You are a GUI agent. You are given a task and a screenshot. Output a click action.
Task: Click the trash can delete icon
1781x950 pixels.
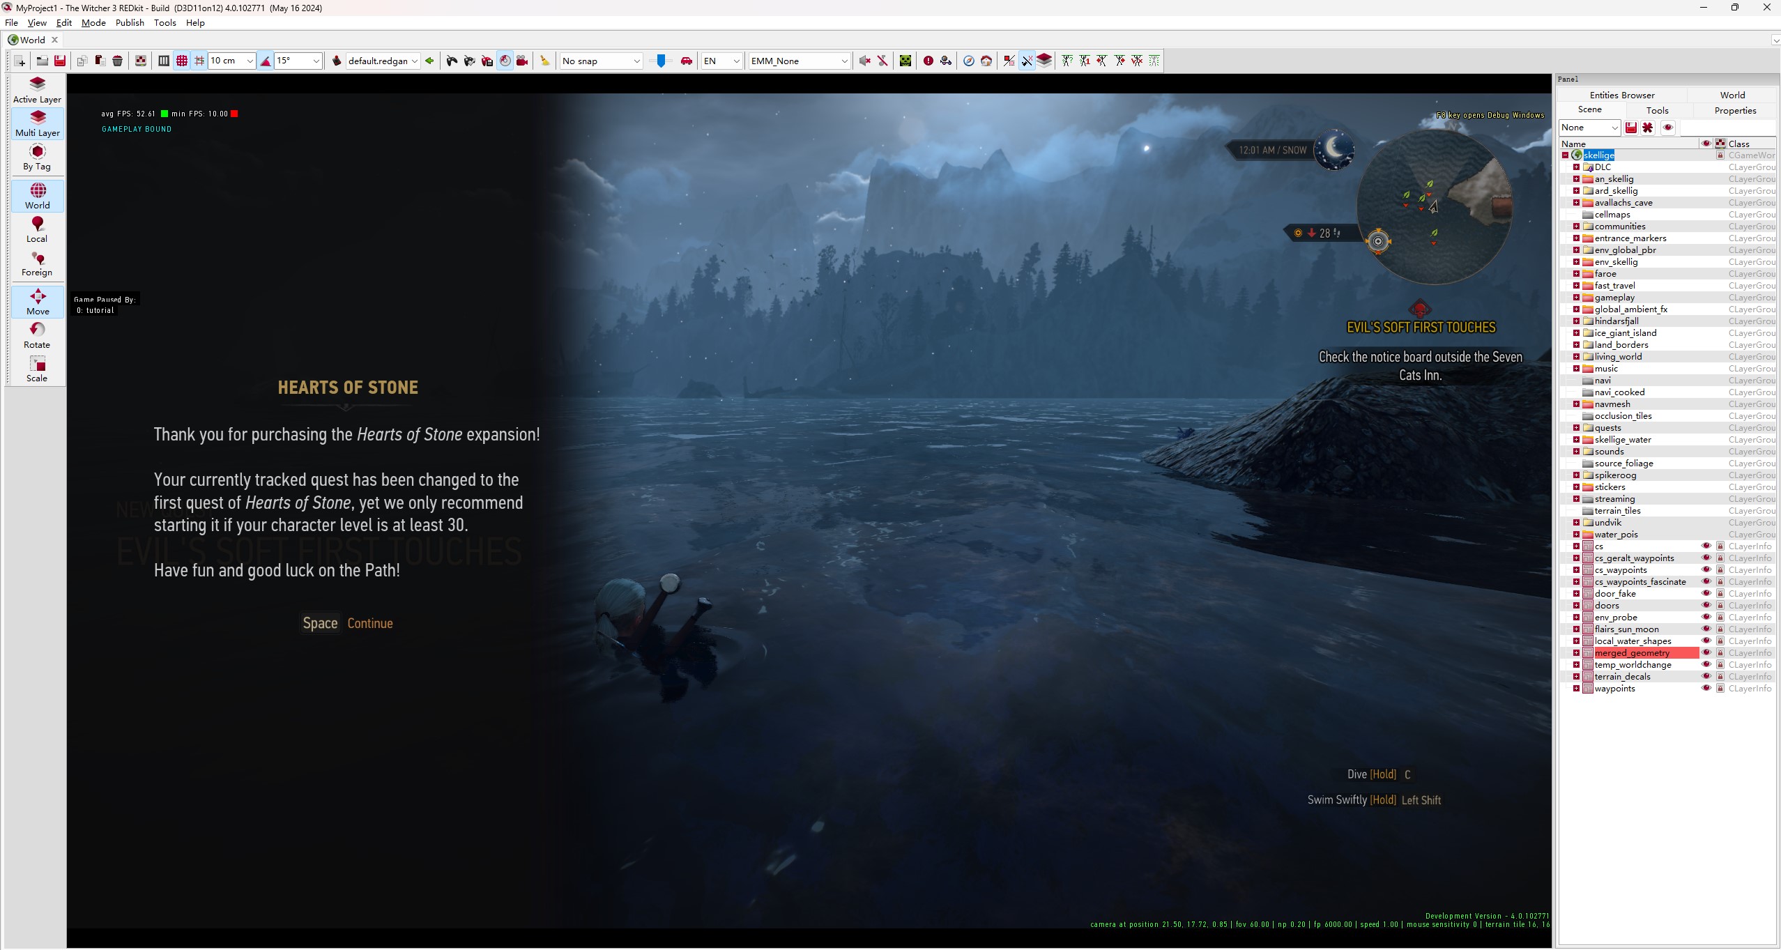click(x=118, y=61)
